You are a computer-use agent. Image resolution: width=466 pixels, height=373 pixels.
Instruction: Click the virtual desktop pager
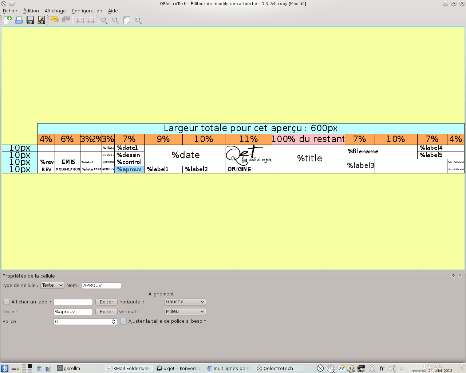[27, 369]
